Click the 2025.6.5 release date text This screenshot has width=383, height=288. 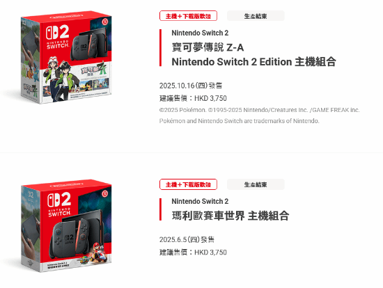(187, 239)
